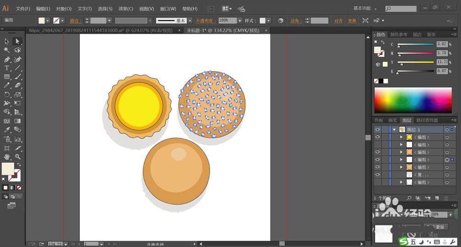Open the 基本功能 workspace switcher

[365, 9]
